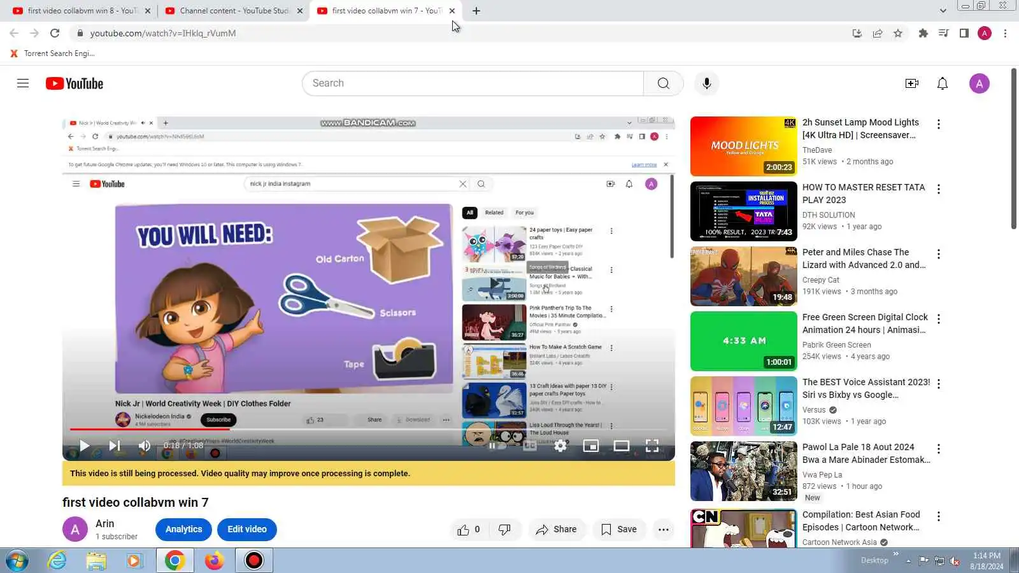Screen dimensions: 1019x573
Task: Open options for Peter and Miles video
Action: [939, 254]
